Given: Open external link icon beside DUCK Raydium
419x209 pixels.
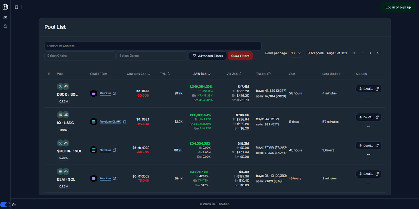Looking at the screenshot, I should [x=114, y=93].
